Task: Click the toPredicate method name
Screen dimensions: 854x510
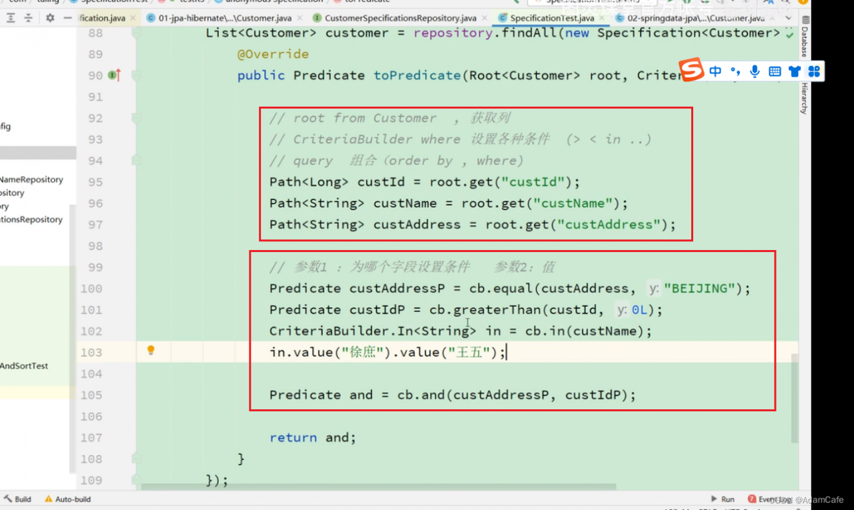Action: (x=417, y=75)
